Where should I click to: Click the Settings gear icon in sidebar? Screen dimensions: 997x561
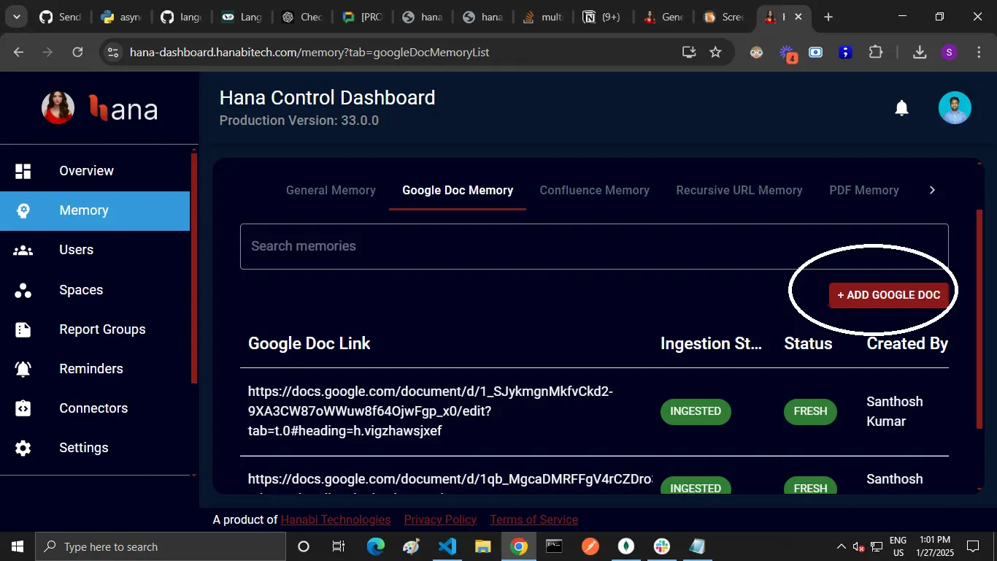(23, 448)
